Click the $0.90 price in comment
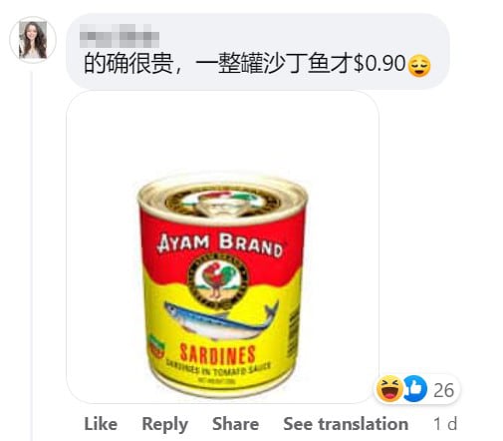Screen dimensions: 503x441 coord(379,63)
